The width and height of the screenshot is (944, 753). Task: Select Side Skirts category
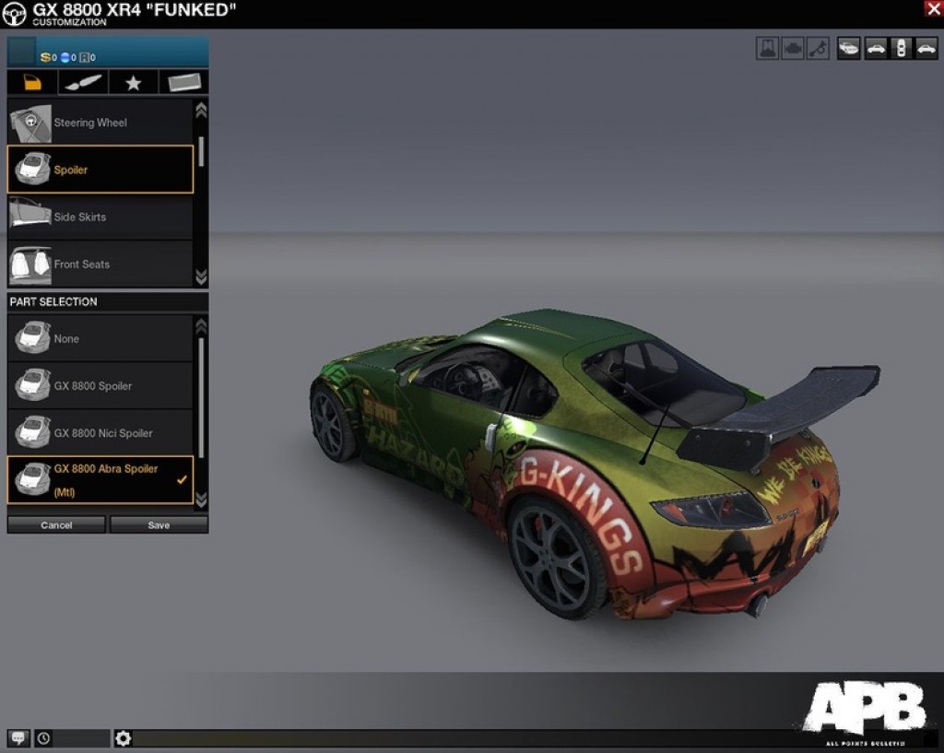pos(100,218)
